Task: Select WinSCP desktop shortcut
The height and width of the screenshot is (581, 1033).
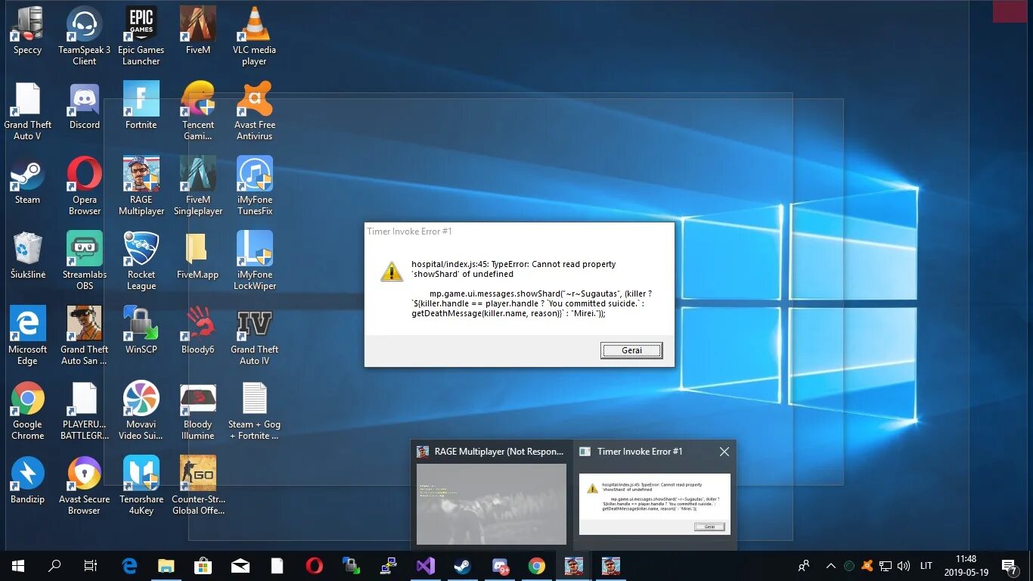Action: point(141,331)
